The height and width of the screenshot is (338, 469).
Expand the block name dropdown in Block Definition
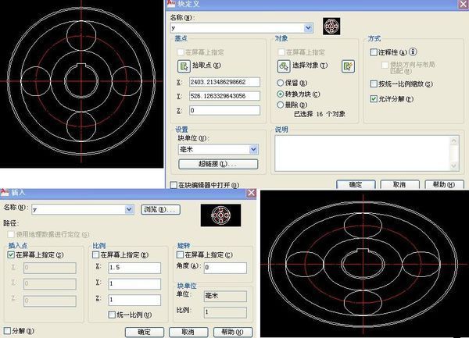308,28
